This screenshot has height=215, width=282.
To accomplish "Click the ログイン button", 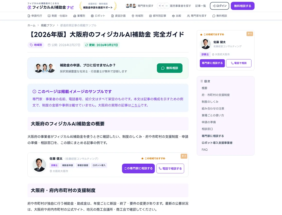I will (x=219, y=6).
